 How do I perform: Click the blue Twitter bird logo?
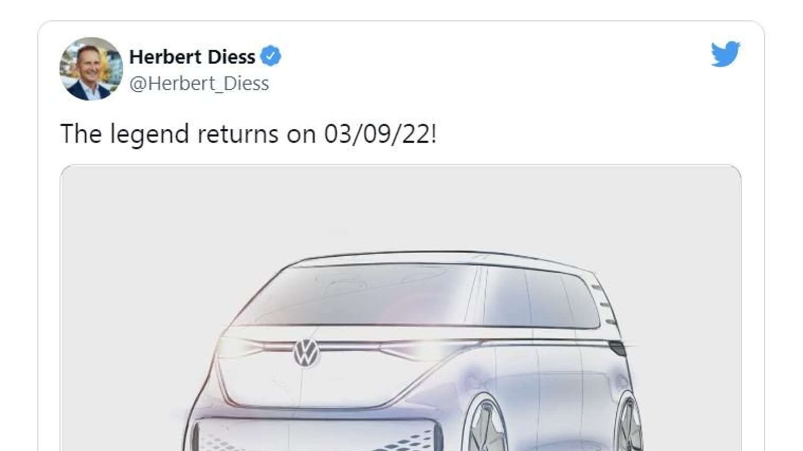pos(725,54)
